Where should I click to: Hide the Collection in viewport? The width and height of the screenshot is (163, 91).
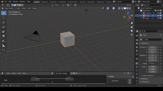158,11
